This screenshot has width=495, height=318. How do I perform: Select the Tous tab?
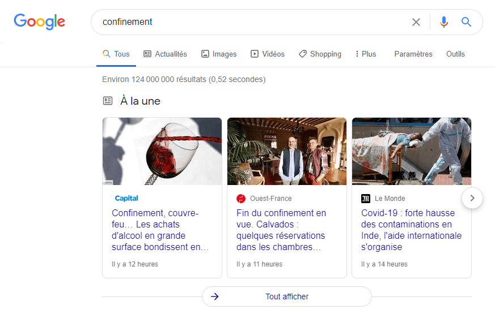coord(116,54)
